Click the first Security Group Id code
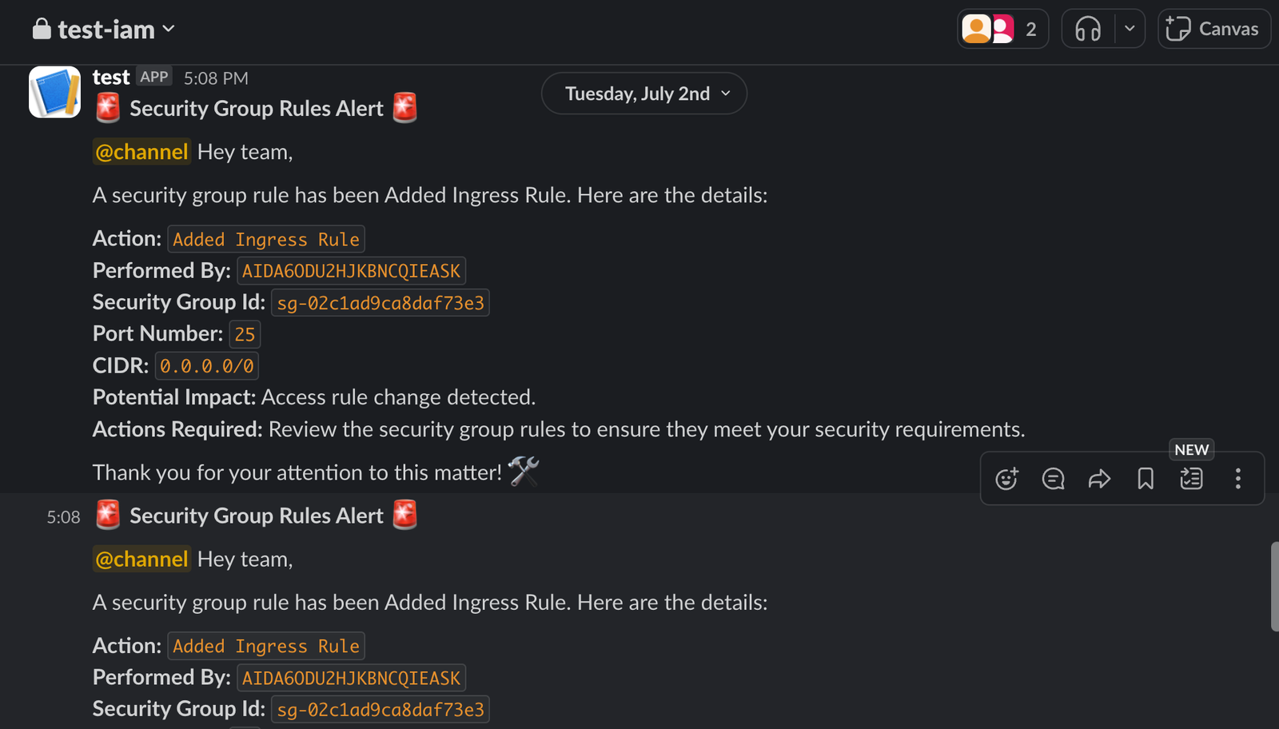The width and height of the screenshot is (1279, 729). [380, 303]
